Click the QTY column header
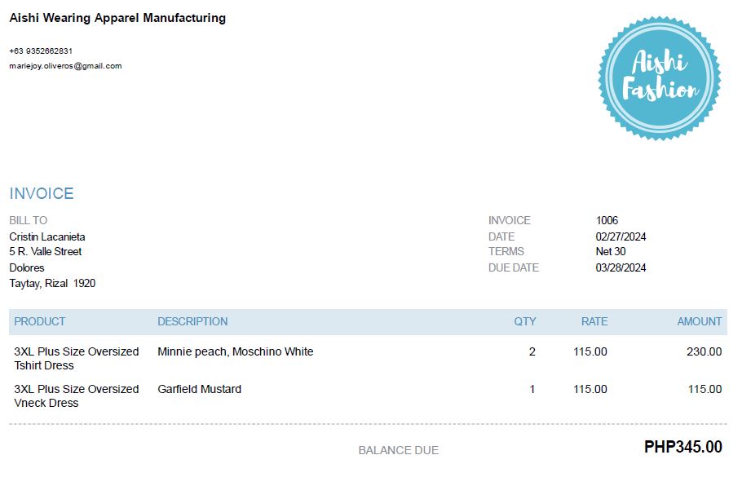 (x=525, y=321)
